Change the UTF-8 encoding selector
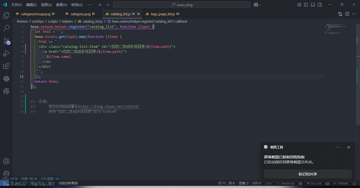Image resolution: width=360 pixels, height=188 pixels. click(x=257, y=183)
